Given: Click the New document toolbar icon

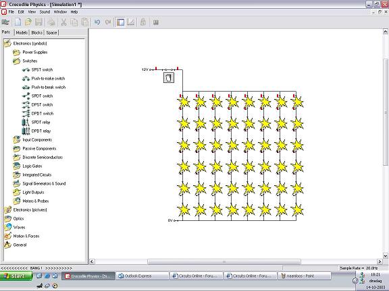Looking at the screenshot, I should tap(18, 22).
